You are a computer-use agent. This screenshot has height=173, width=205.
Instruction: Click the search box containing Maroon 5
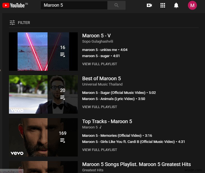tap(74, 5)
